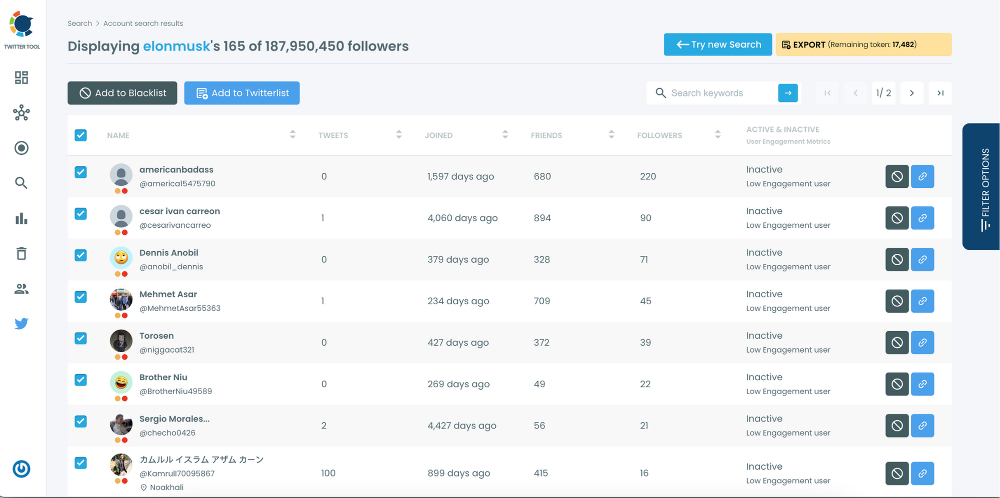Screen dimensions: 1000x498
Task: Toggle sorting on the TWEETS column
Action: (398, 134)
